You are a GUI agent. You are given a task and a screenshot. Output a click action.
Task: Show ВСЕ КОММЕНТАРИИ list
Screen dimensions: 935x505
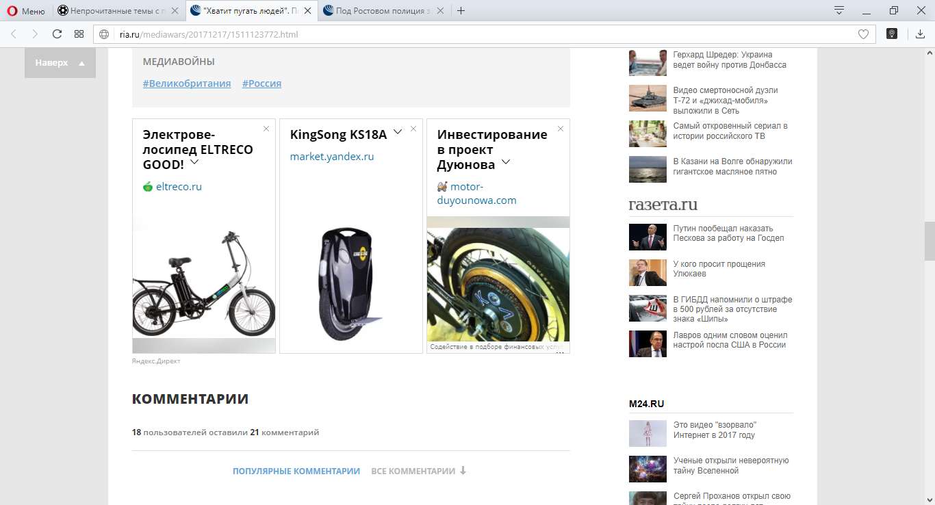[418, 471]
